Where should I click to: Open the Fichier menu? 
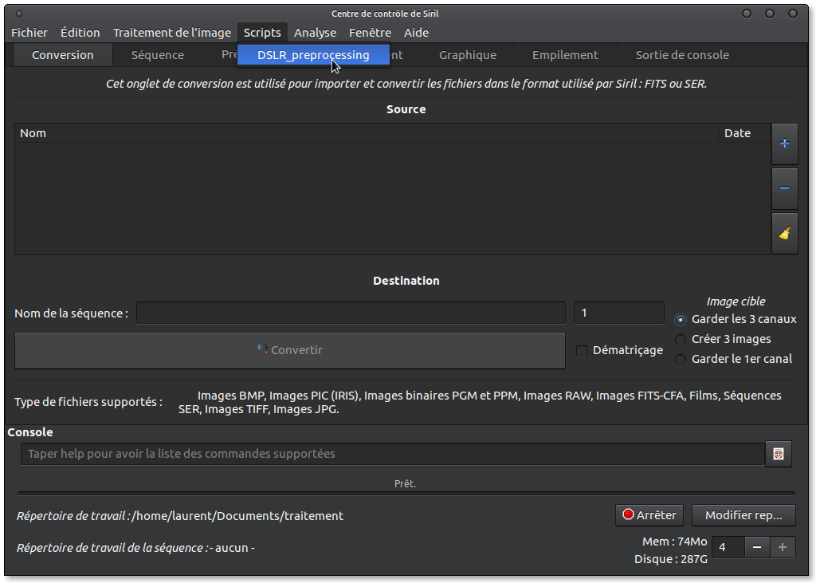pyautogui.click(x=29, y=33)
